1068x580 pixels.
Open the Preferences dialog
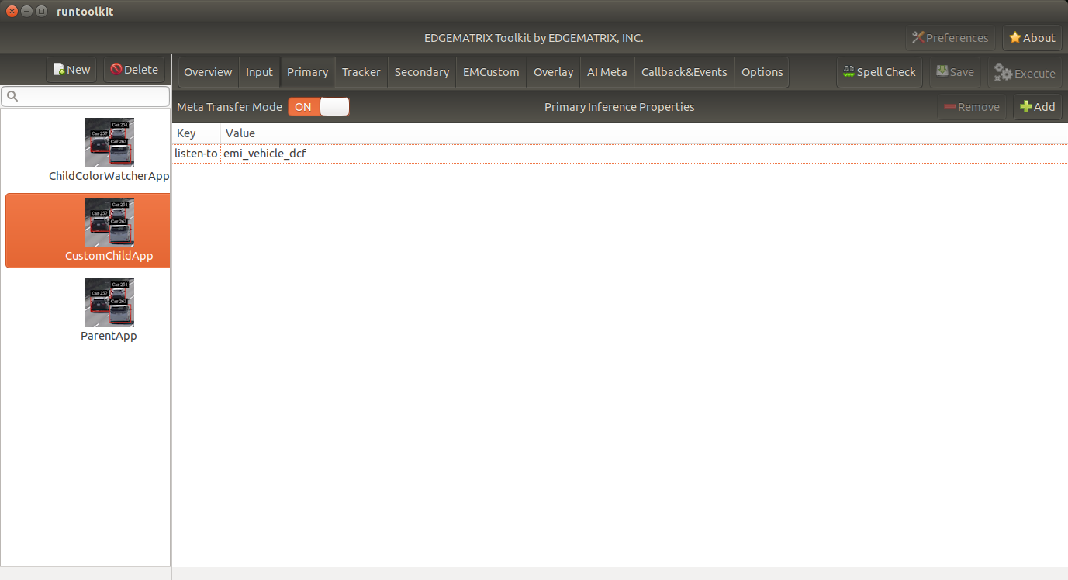[950, 38]
